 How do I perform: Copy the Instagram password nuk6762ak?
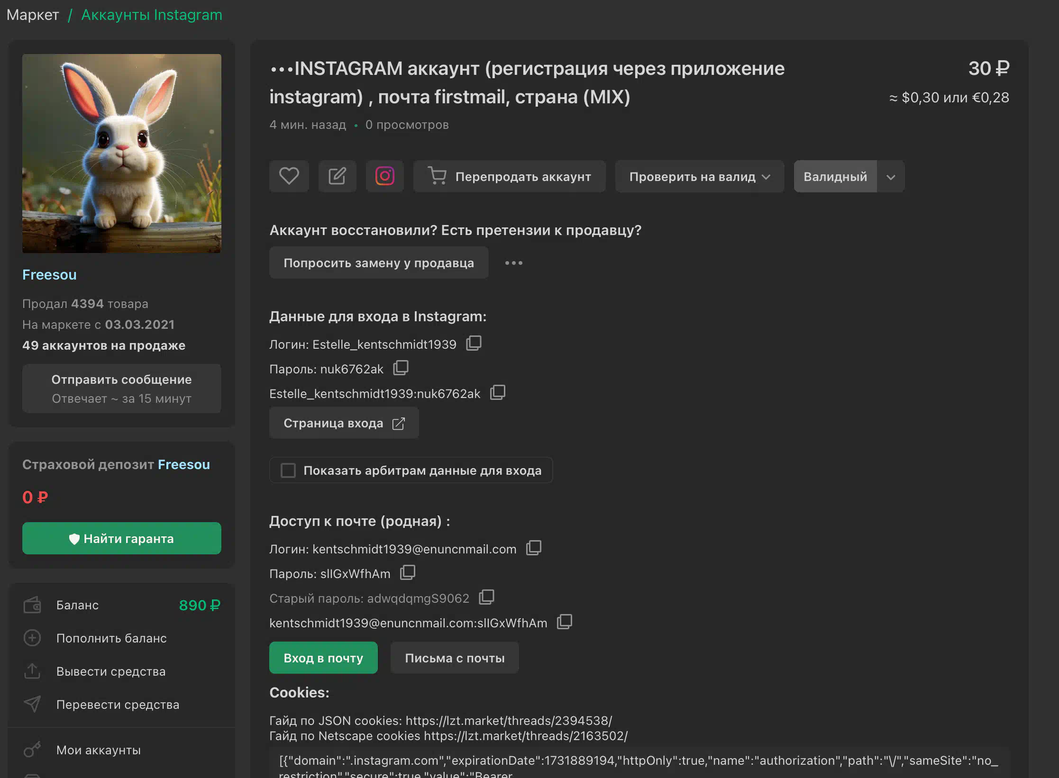click(x=401, y=368)
